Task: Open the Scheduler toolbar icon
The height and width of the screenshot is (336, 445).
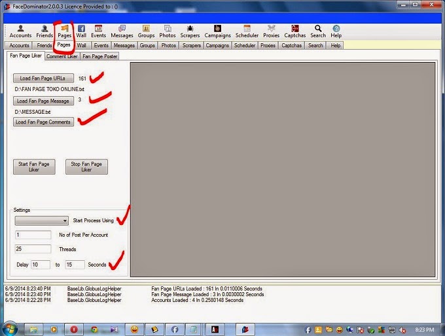Action: tap(247, 31)
